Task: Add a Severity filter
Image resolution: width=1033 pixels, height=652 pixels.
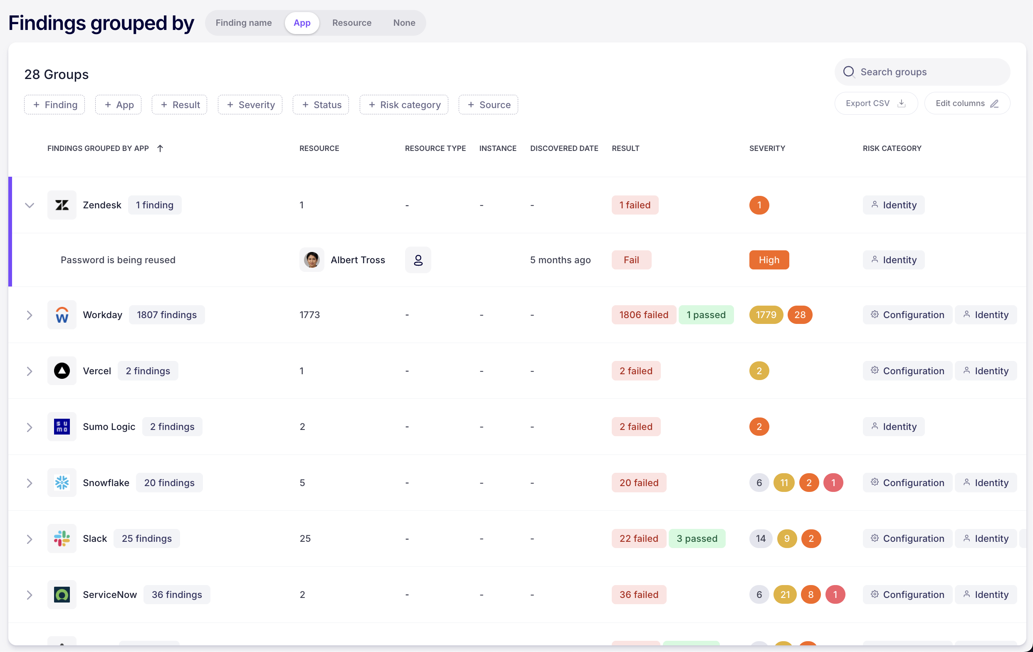Action: 250,104
